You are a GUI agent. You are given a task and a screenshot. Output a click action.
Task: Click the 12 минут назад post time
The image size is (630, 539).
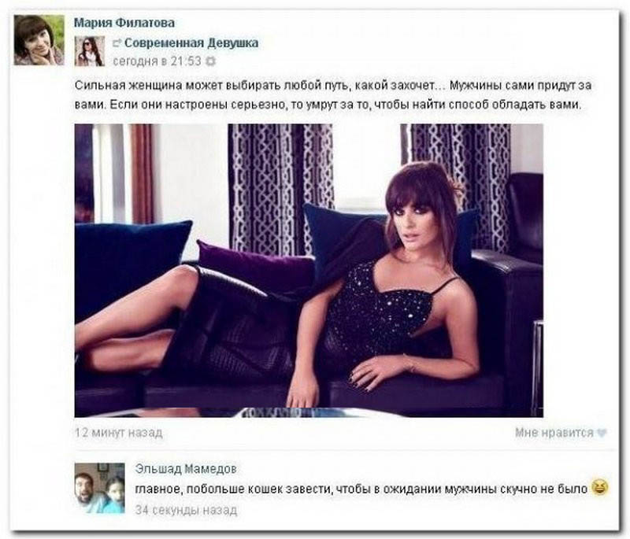[119, 433]
